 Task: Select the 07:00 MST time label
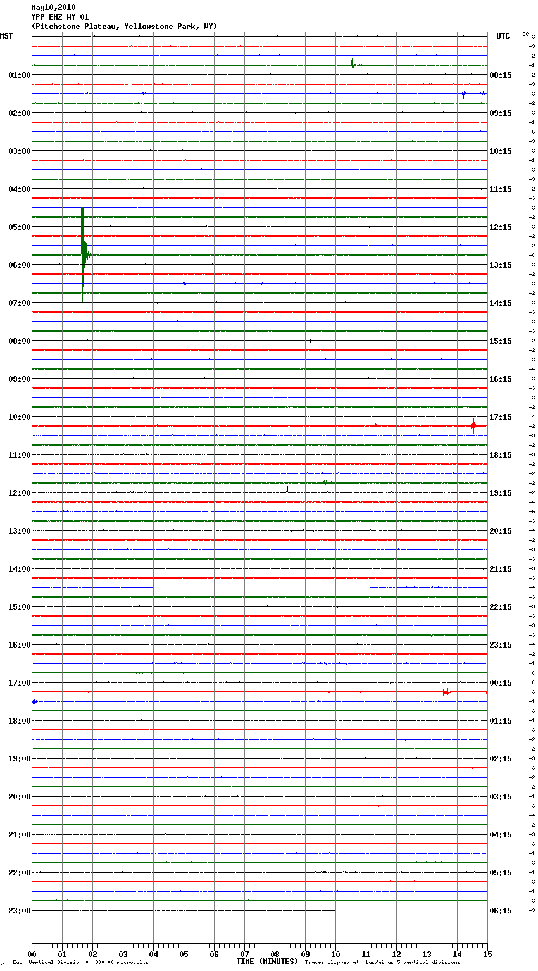[19, 303]
